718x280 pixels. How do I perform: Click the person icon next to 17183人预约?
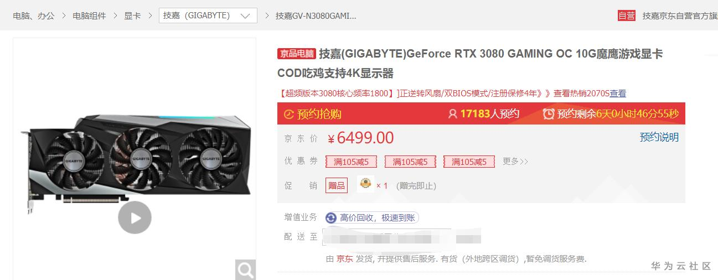453,114
